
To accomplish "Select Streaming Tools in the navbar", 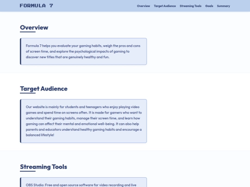I will click(x=190, y=6).
